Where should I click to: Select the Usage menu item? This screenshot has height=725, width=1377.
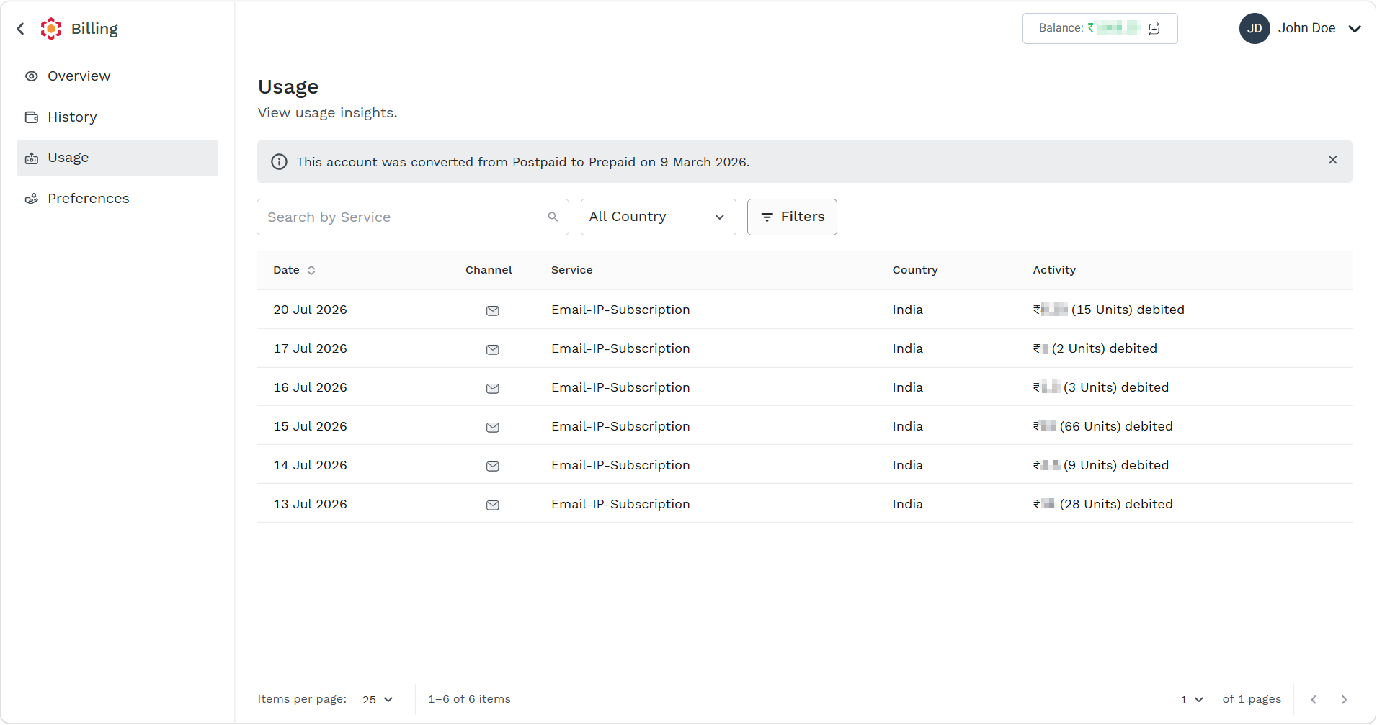coord(117,158)
